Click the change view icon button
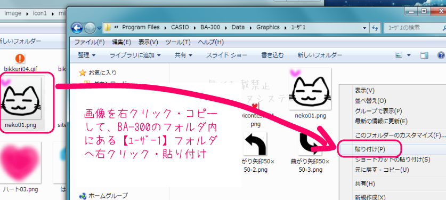The height and width of the screenshot is (200, 446). coord(399,55)
